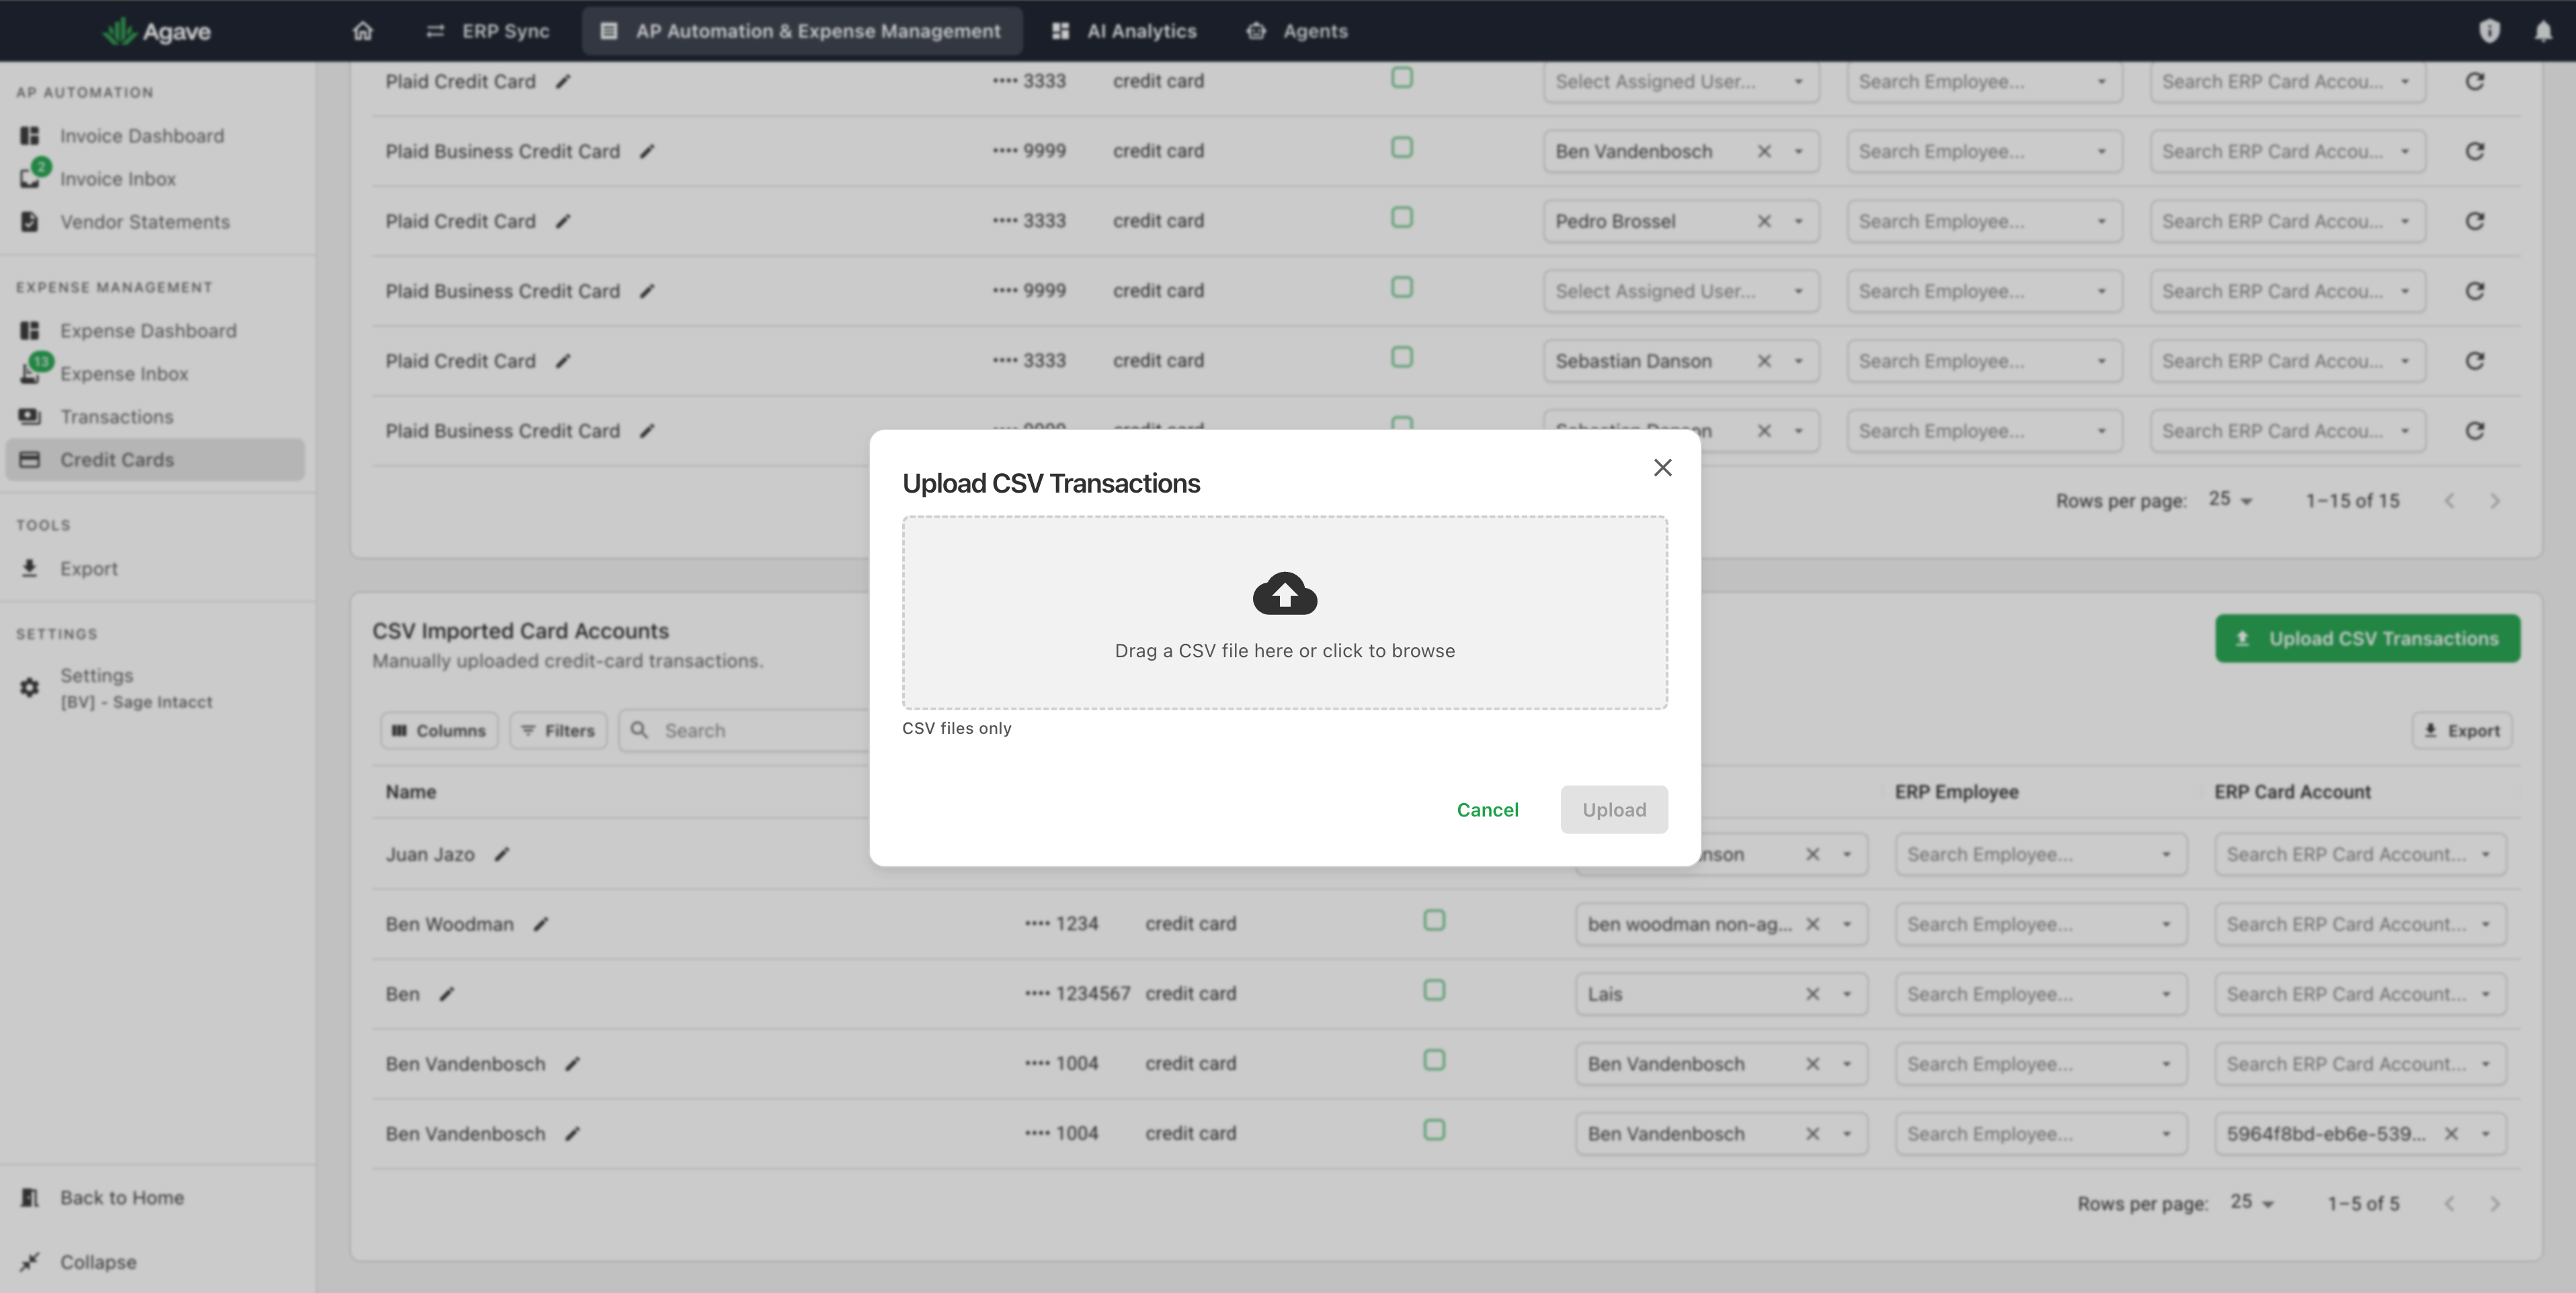Click the disabled Upload button
Image resolution: width=2576 pixels, height=1293 pixels.
coord(1614,809)
